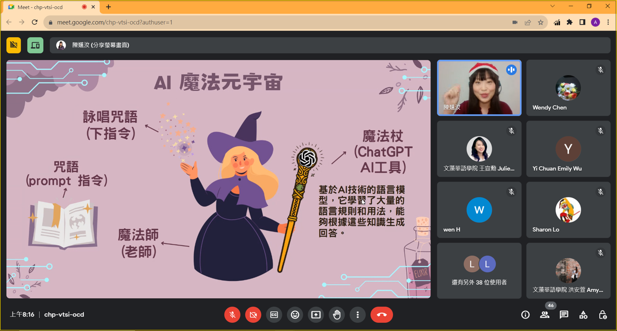Leave the call with the red hangup button
The image size is (617, 331).
point(381,315)
